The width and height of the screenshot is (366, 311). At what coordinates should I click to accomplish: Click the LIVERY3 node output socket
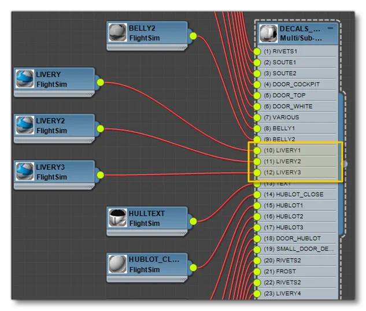pyautogui.click(x=101, y=175)
